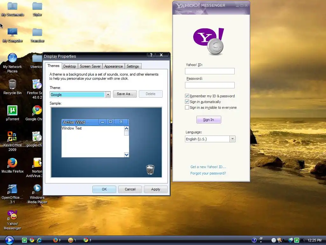Open the Appearance tab
326x245 pixels.
pos(114,66)
